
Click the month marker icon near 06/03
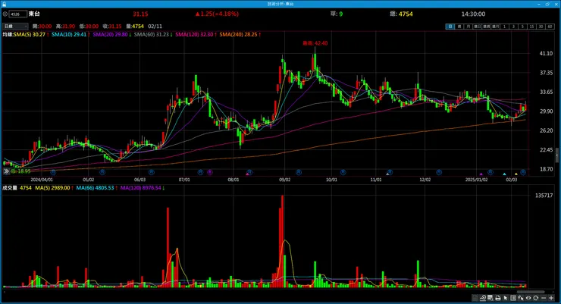point(152,172)
